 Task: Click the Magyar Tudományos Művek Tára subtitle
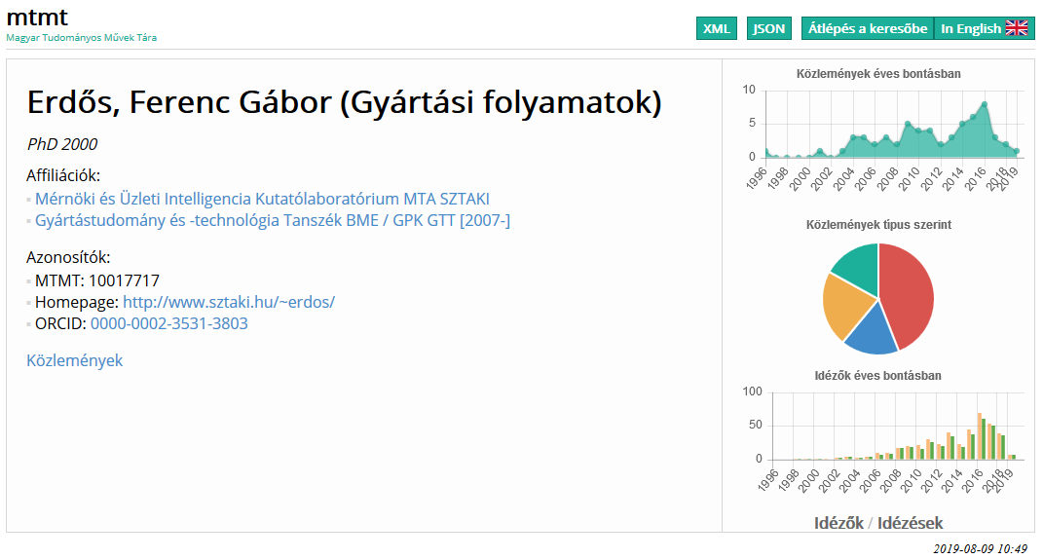click(82, 38)
